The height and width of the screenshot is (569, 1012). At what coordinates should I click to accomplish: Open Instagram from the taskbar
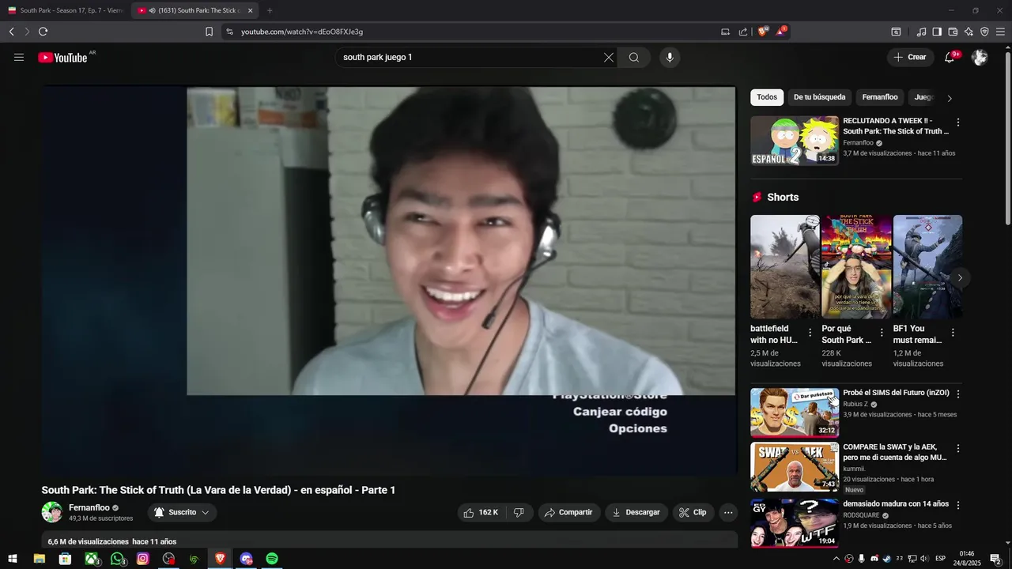point(143,559)
